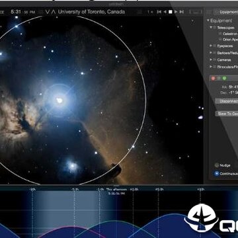
Task: Click the down chevron before location name
Action: coord(48,12)
